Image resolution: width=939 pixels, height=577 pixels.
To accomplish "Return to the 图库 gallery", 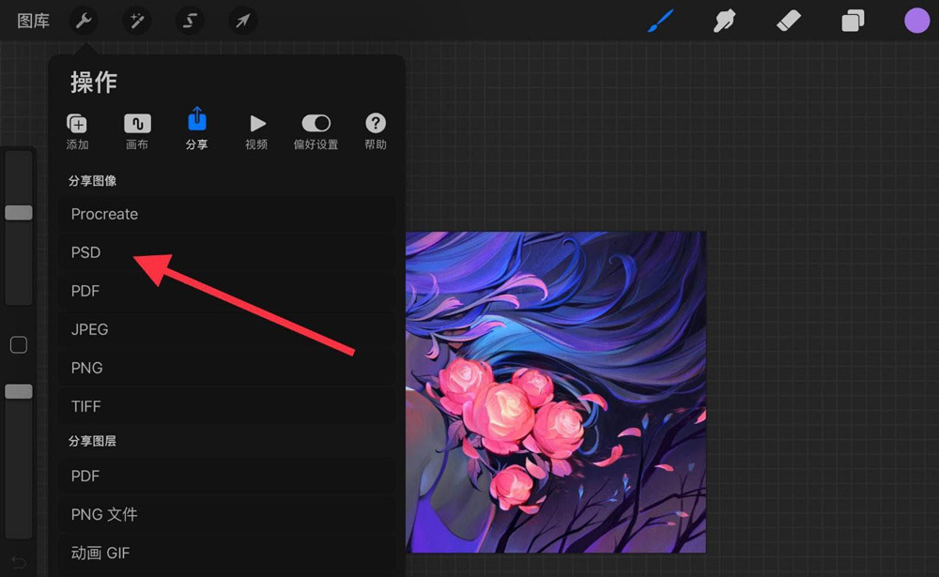I will point(33,20).
